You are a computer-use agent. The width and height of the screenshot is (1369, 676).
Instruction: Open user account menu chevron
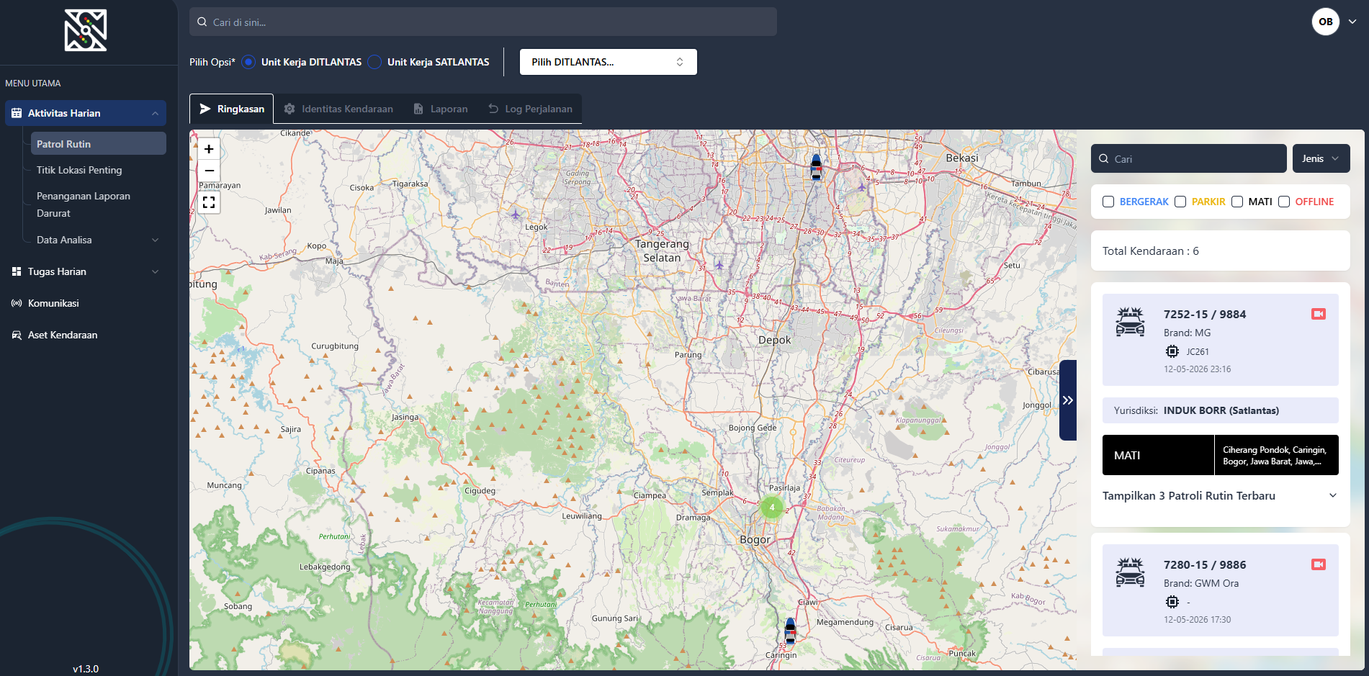coord(1352,22)
